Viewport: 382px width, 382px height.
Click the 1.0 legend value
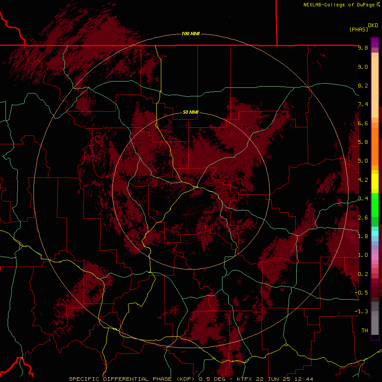(x=363, y=255)
